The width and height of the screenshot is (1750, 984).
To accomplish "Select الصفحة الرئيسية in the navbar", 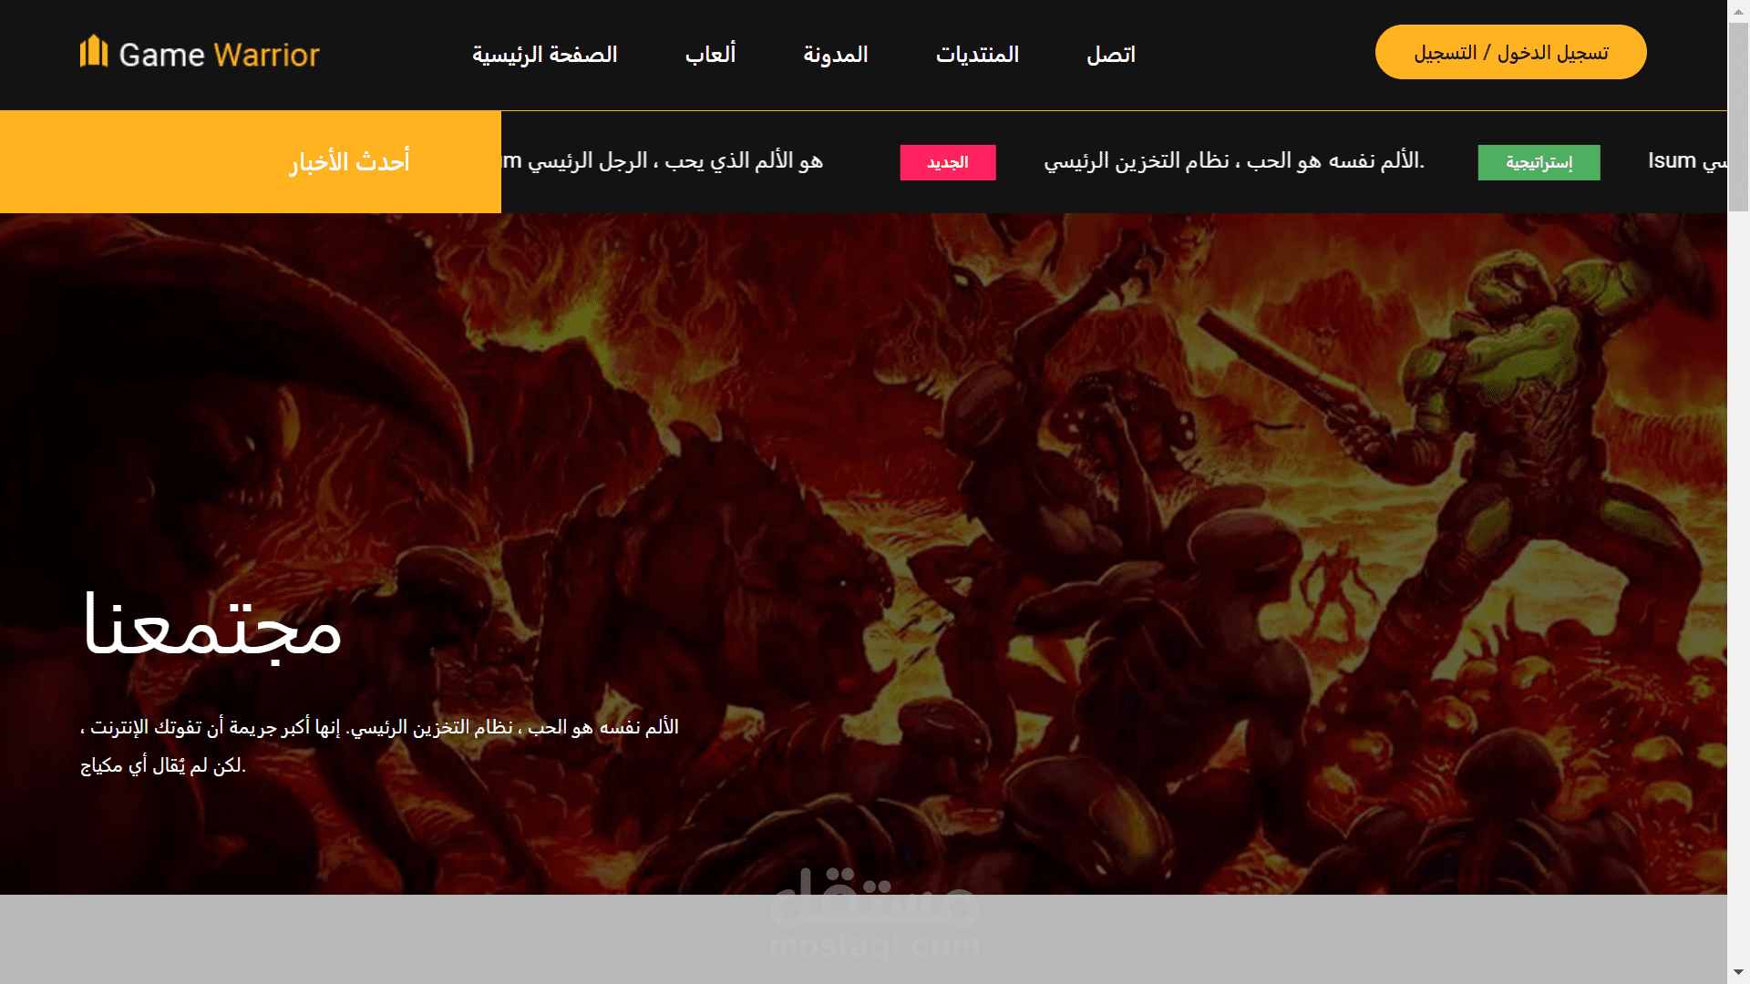I will (x=544, y=54).
